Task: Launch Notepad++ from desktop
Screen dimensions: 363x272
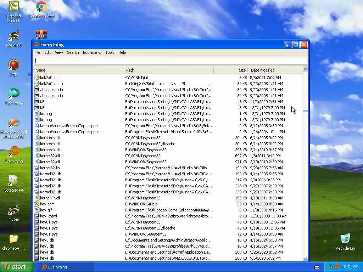Action: click(13, 184)
